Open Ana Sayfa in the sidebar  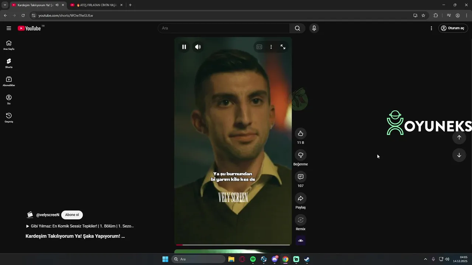tap(9, 45)
